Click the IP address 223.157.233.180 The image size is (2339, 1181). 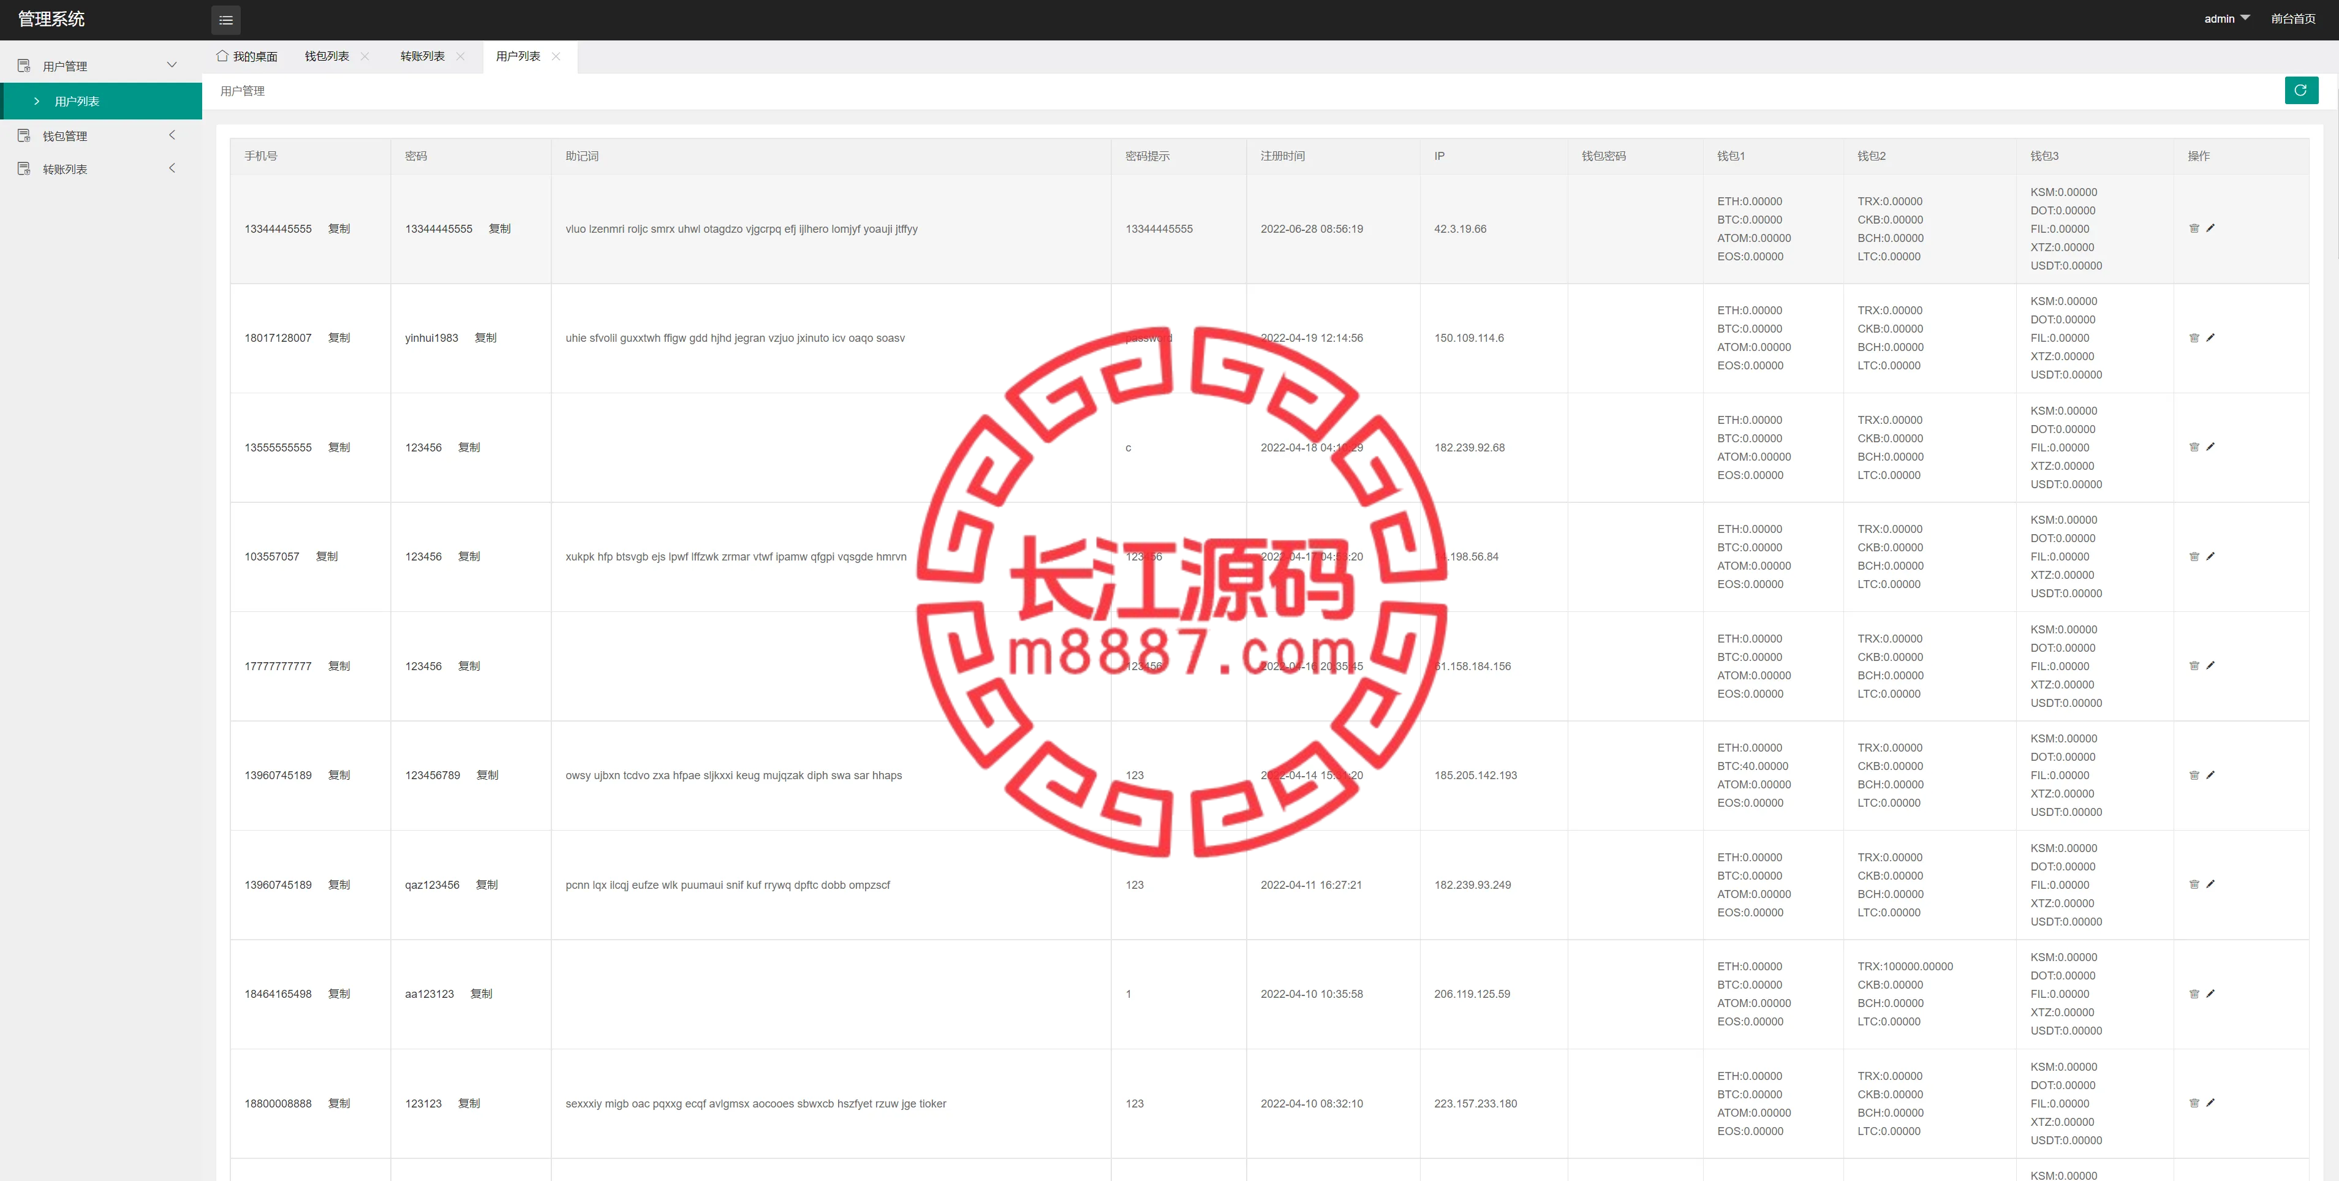(x=1475, y=1104)
